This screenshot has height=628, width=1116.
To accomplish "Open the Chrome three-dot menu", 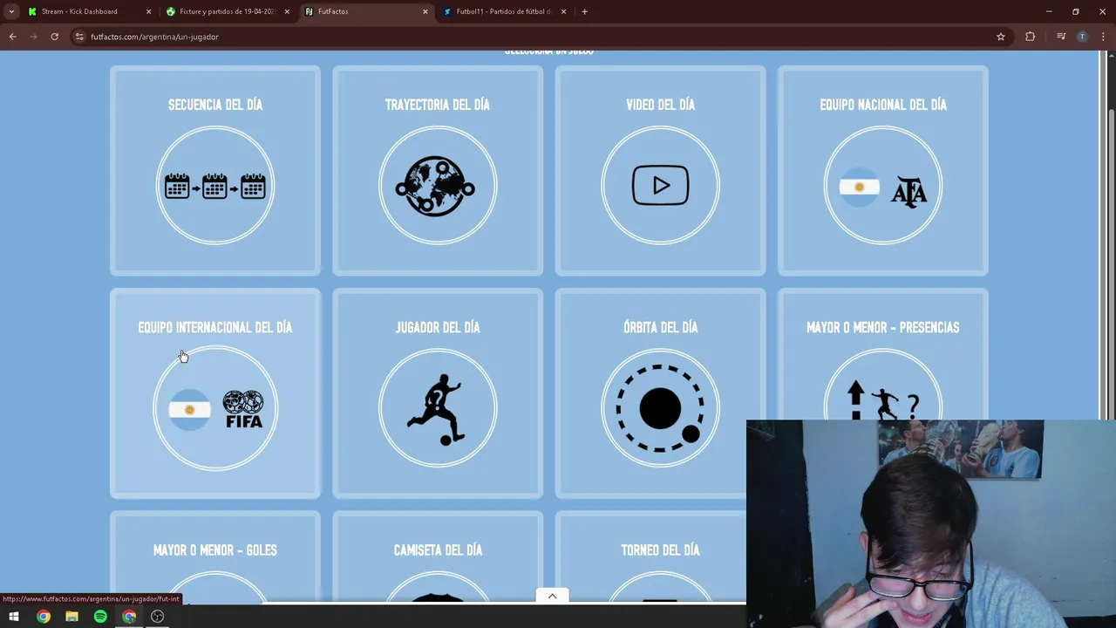I will click(x=1104, y=37).
